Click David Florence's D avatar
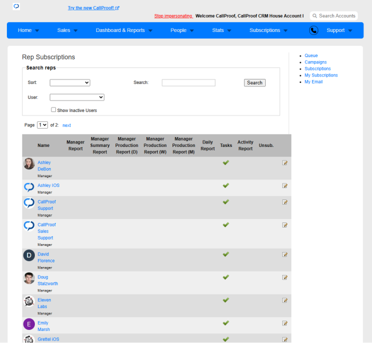372x343 pixels. point(29,256)
